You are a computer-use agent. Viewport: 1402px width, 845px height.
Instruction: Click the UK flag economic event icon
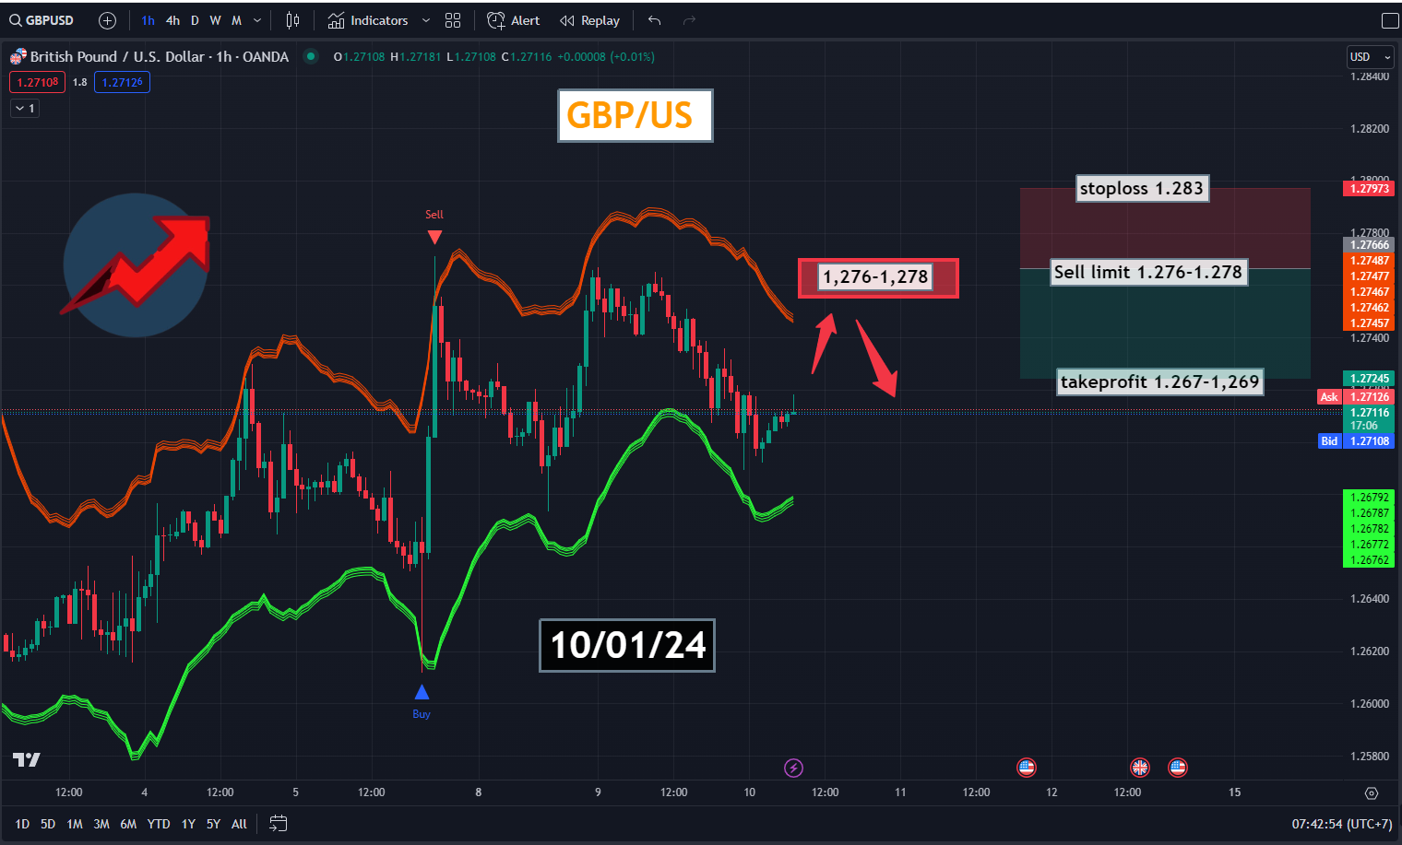1140,768
